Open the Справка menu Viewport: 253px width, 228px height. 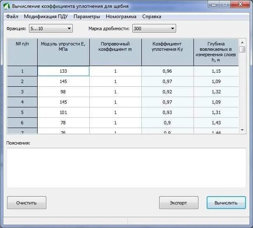click(x=152, y=17)
